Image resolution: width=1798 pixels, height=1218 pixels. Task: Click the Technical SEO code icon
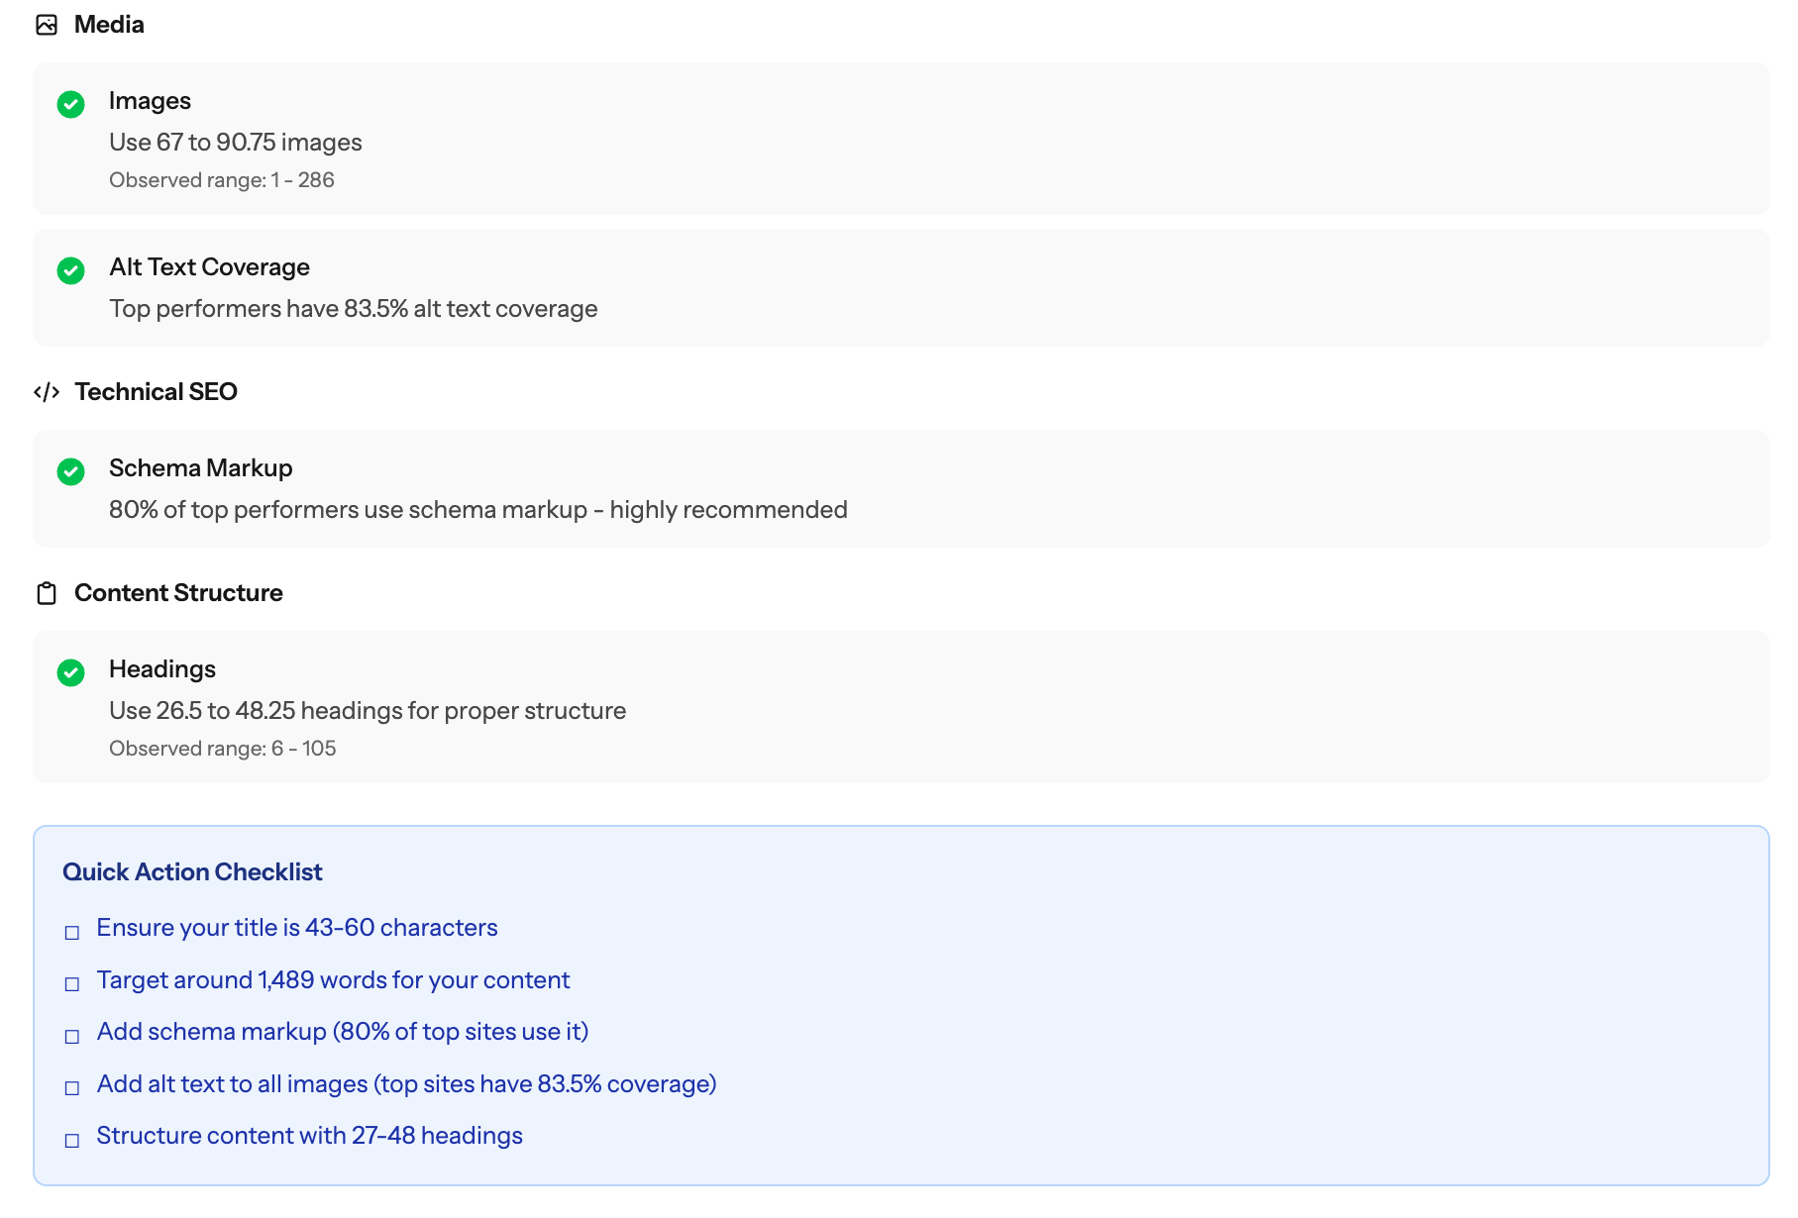[47, 392]
